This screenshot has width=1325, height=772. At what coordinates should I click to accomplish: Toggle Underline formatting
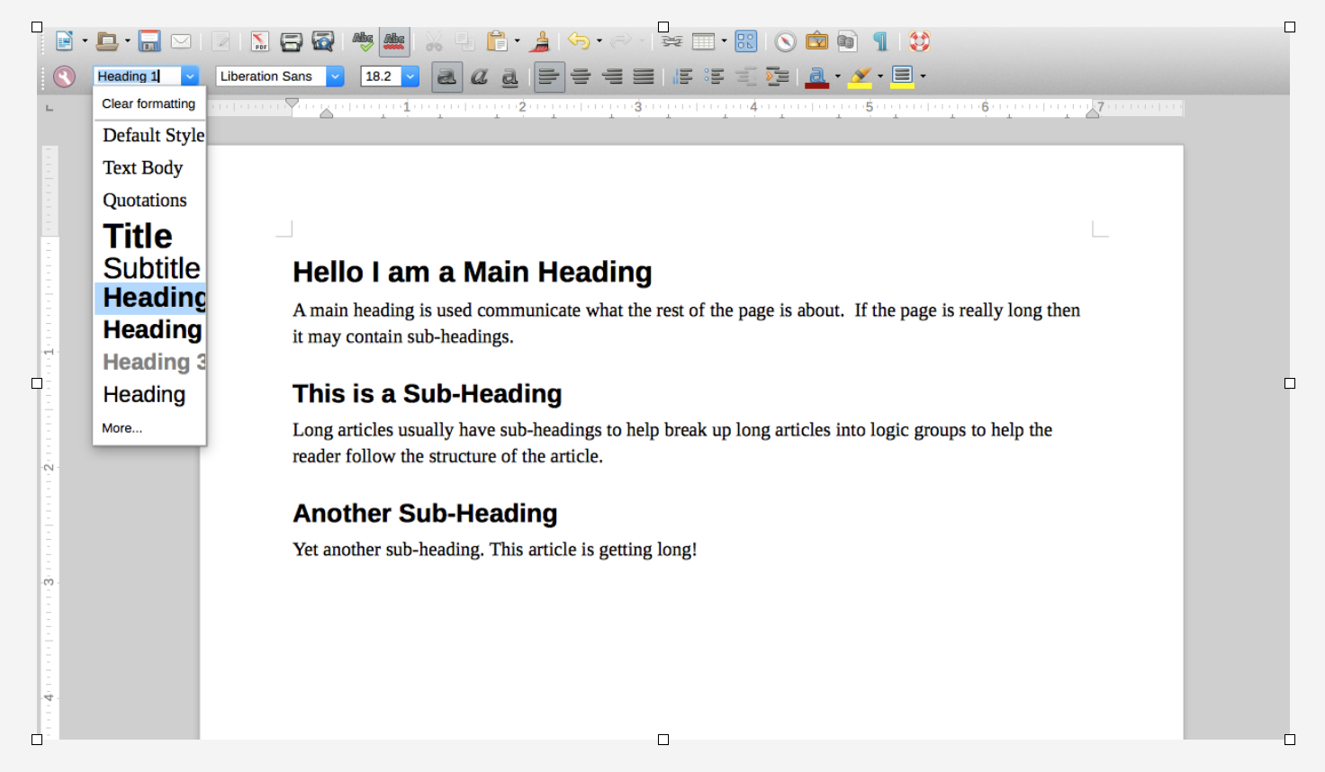(x=509, y=77)
